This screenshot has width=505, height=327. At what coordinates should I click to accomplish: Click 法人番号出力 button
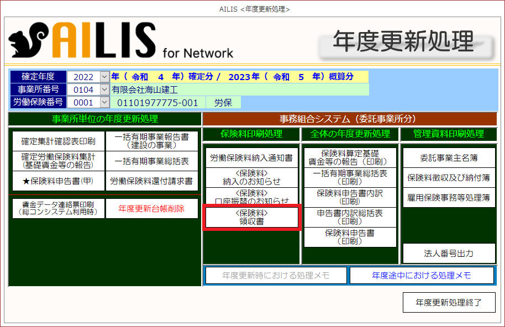click(x=449, y=254)
